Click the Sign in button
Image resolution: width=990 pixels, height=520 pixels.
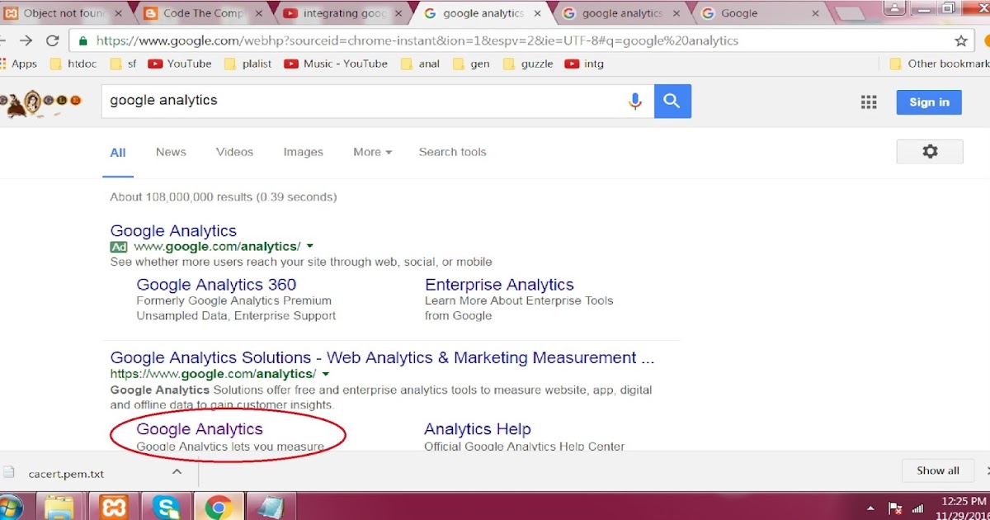coord(928,102)
